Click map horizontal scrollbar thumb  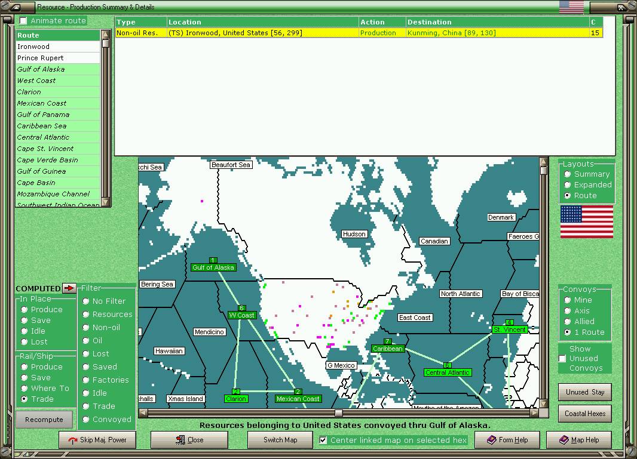tap(338, 412)
